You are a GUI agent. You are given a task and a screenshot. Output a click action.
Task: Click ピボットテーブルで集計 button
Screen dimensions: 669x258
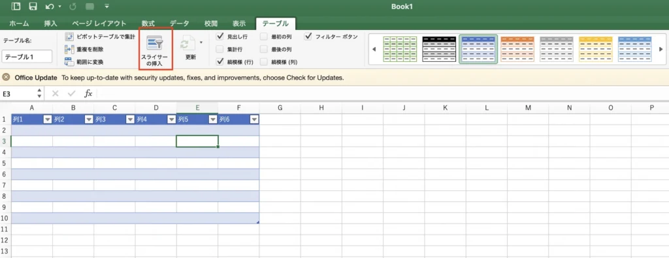pyautogui.click(x=100, y=37)
